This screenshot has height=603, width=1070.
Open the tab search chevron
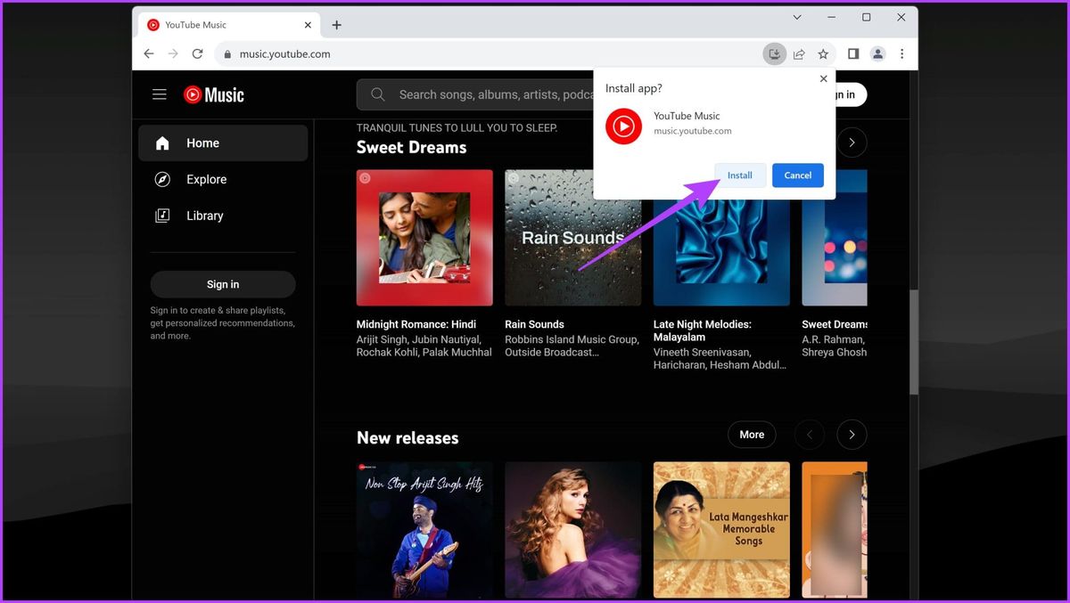click(x=797, y=17)
